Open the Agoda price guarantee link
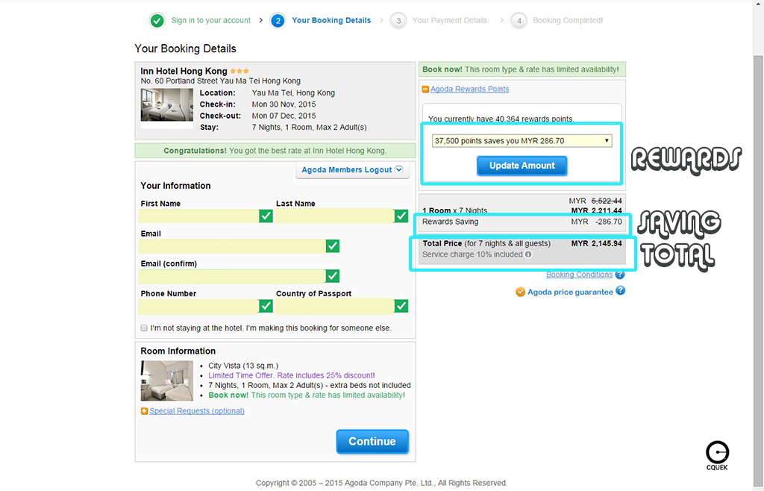 (570, 293)
